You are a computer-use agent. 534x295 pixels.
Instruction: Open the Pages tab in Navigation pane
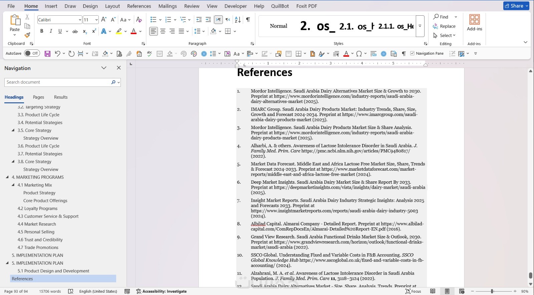pos(38,97)
